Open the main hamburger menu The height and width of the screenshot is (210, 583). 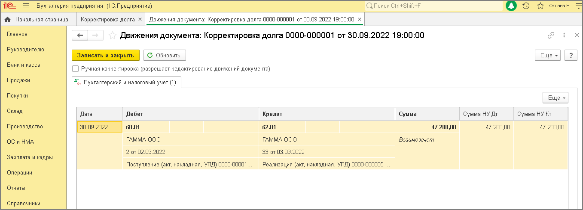pos(25,6)
